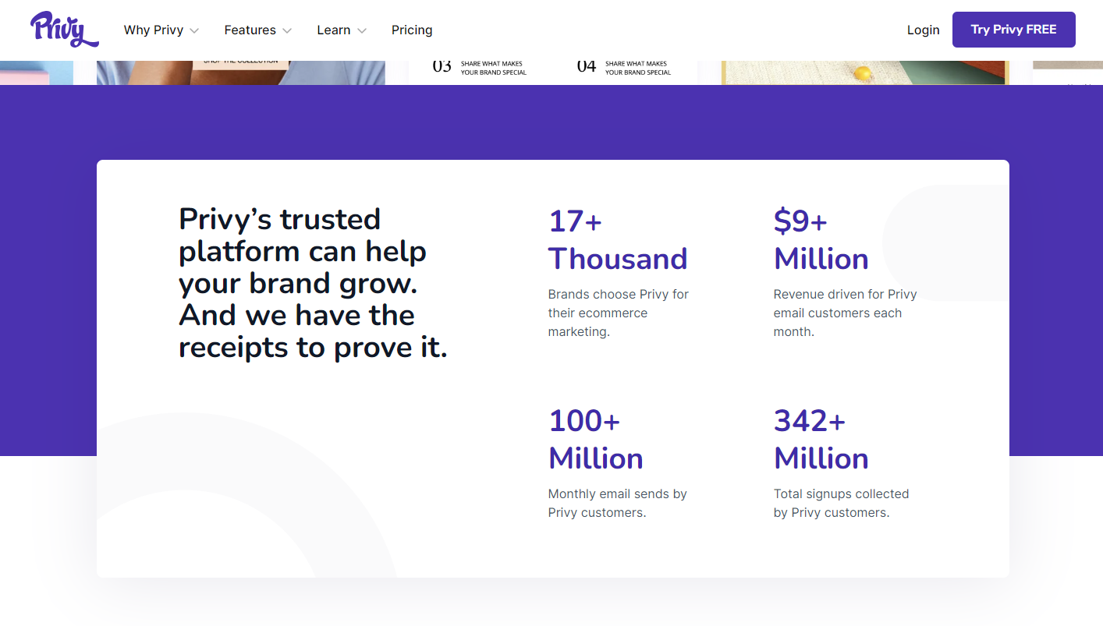1103x626 pixels.
Task: Click the 342+ Million signups statistic
Action: pyautogui.click(x=821, y=440)
